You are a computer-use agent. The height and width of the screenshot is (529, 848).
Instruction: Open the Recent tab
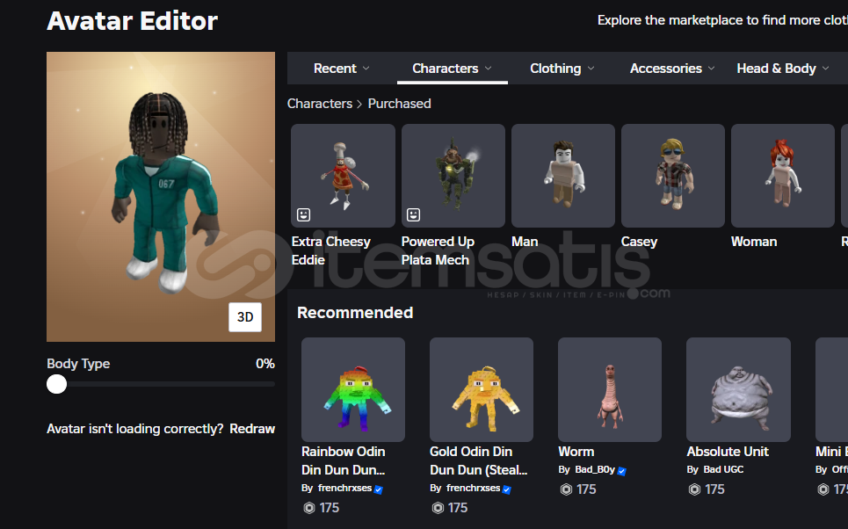(x=342, y=69)
